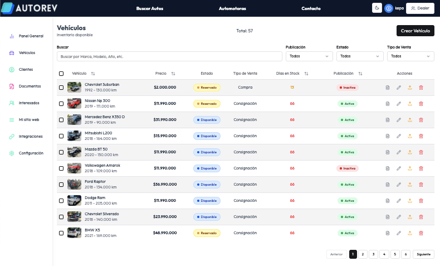Delete the Chevrolet Suburban vehicle

[421, 88]
